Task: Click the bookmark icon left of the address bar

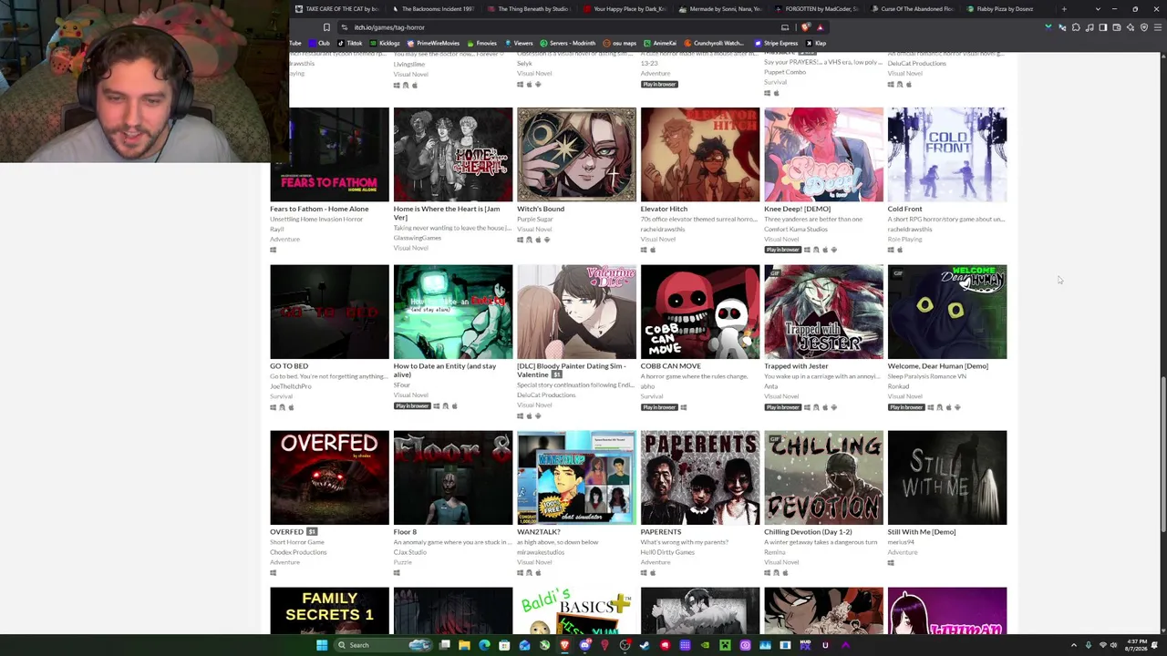Action: (326, 27)
